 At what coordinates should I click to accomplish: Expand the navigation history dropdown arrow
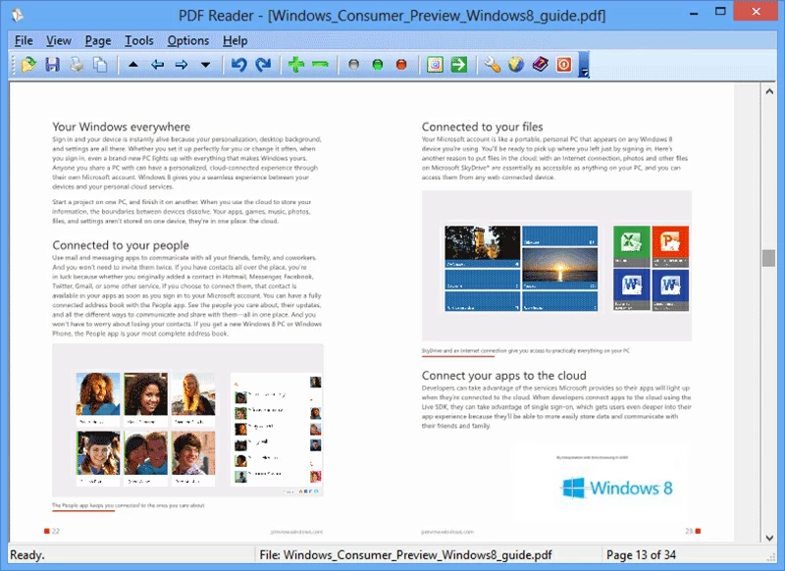point(206,65)
